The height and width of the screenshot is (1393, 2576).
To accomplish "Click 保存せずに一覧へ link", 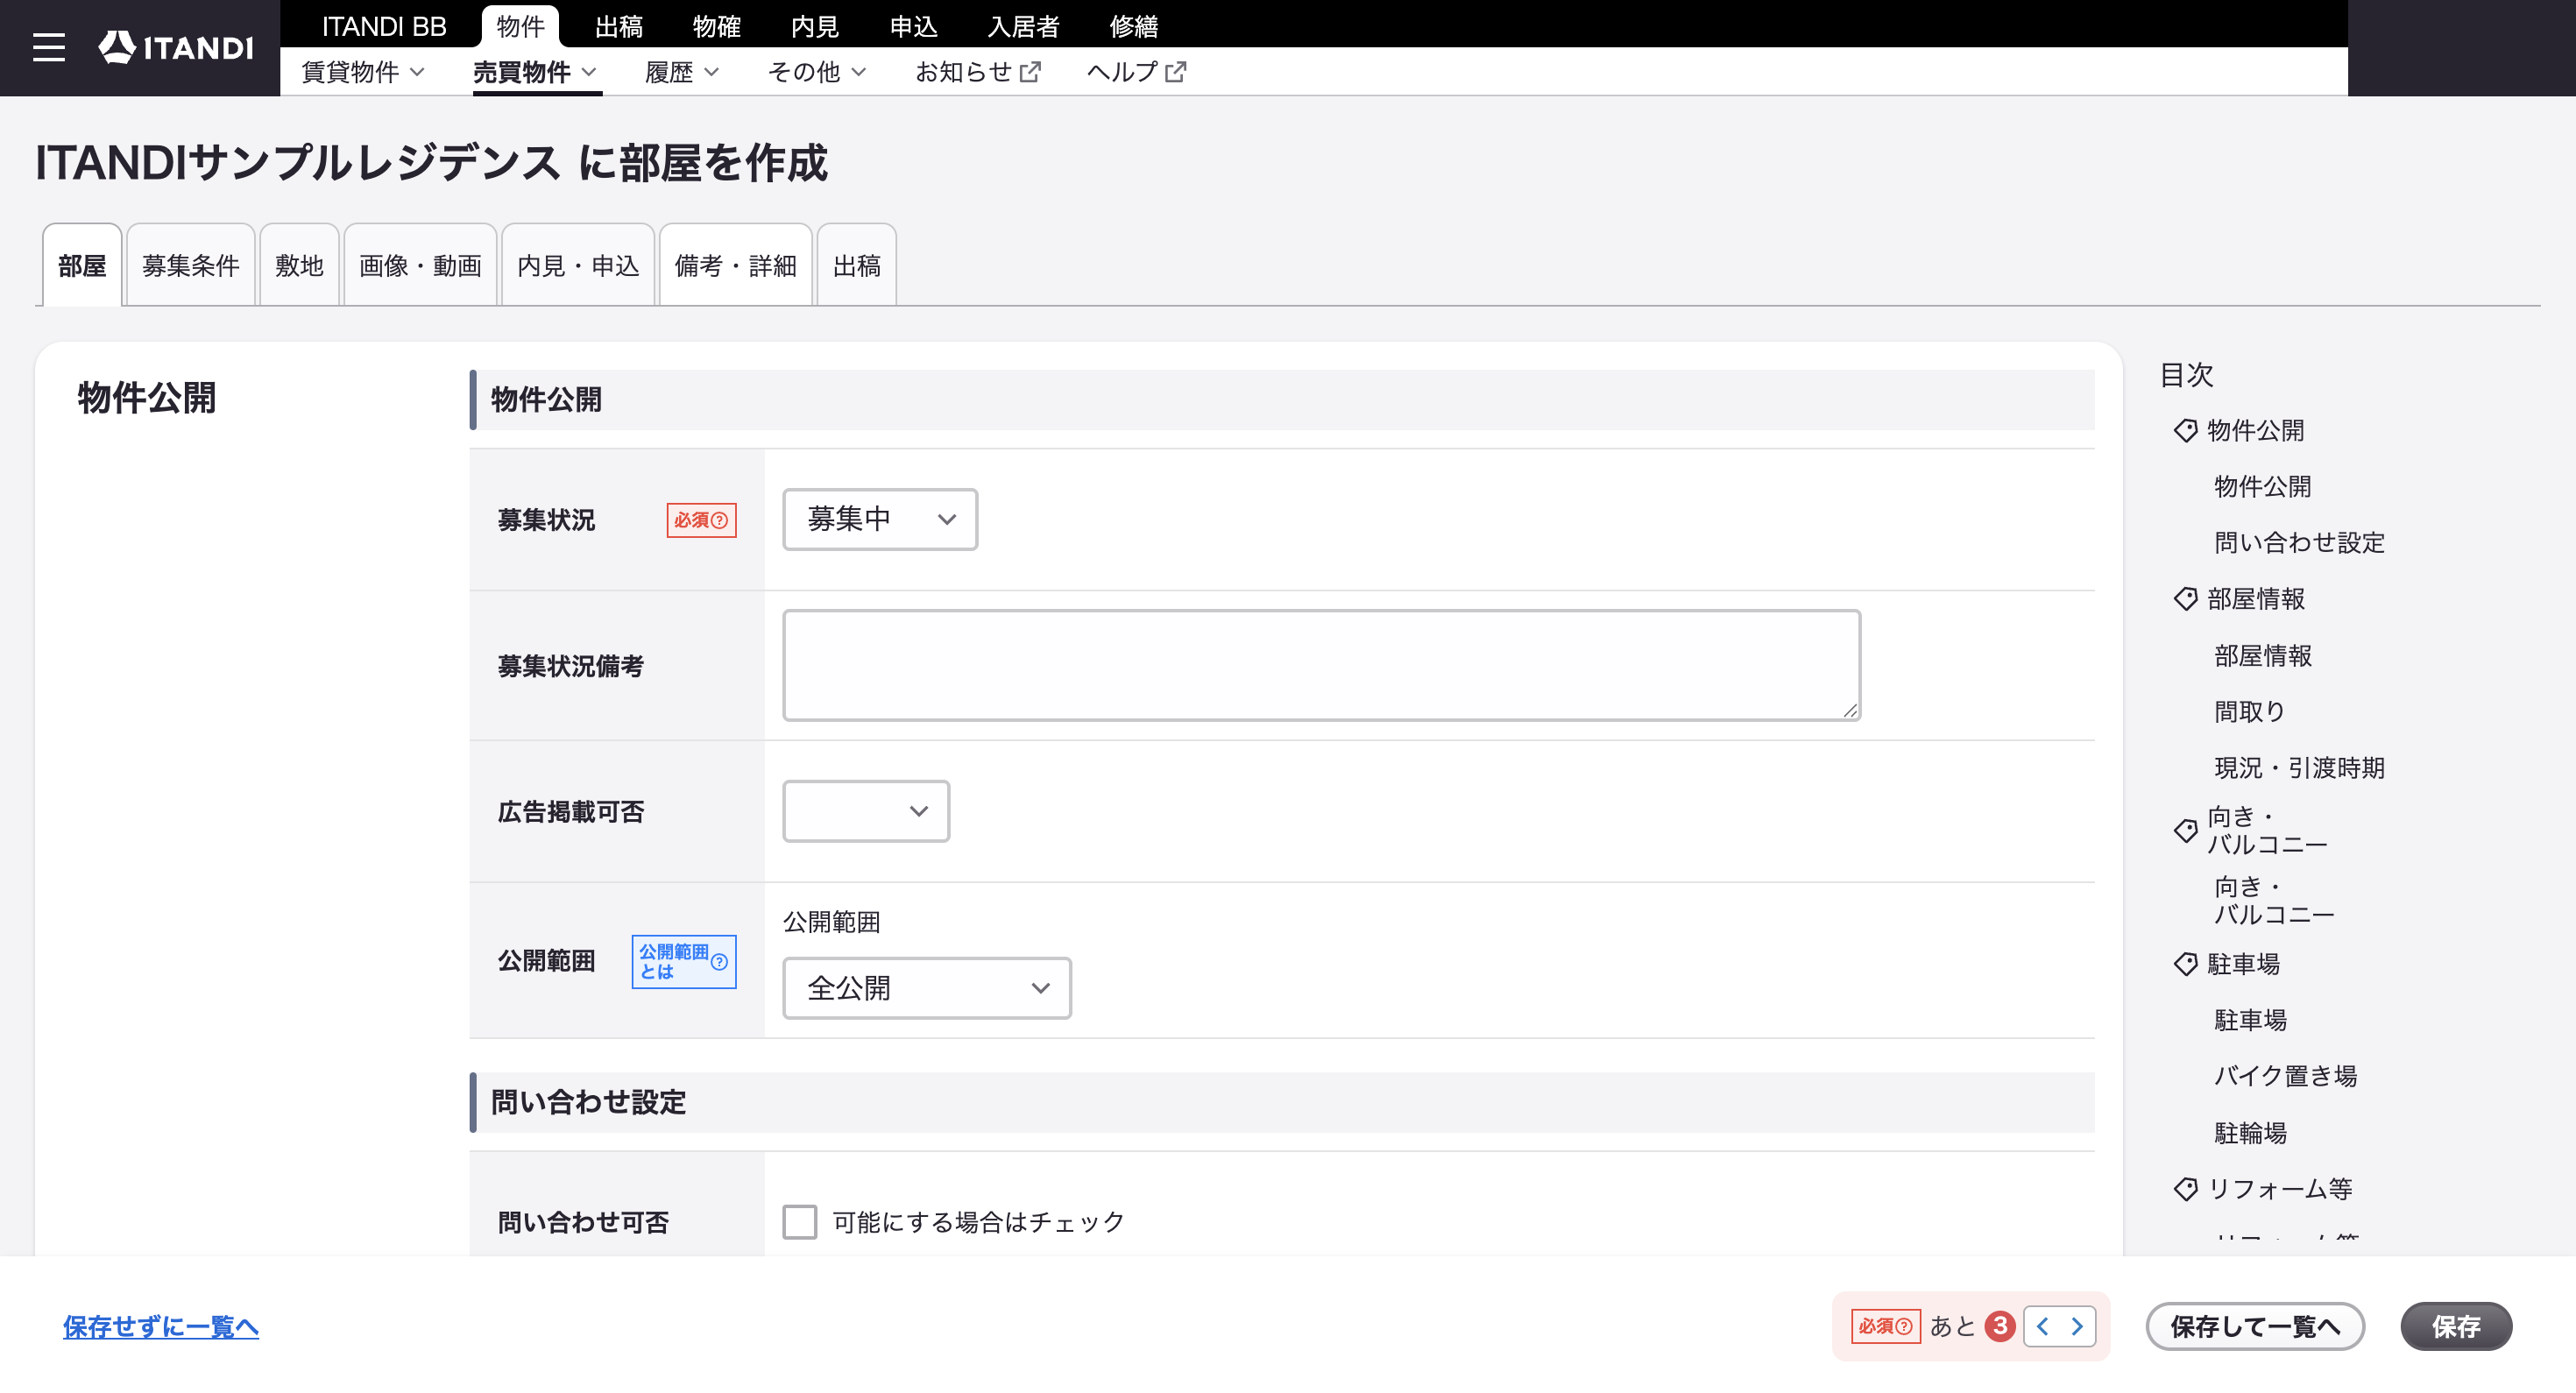I will 161,1326.
